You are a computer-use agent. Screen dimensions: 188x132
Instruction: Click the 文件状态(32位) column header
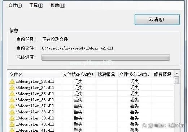(x=78, y=74)
